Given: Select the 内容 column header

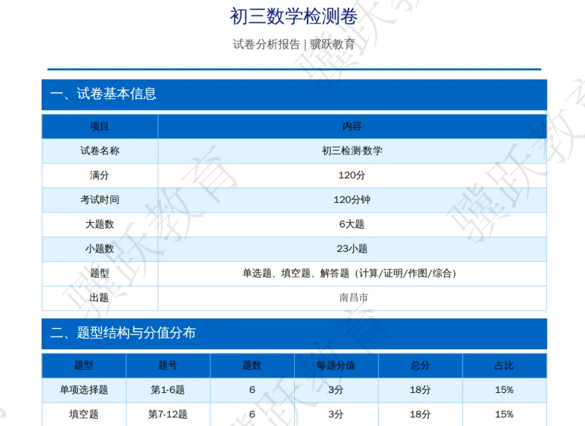Looking at the screenshot, I should pos(351,126).
